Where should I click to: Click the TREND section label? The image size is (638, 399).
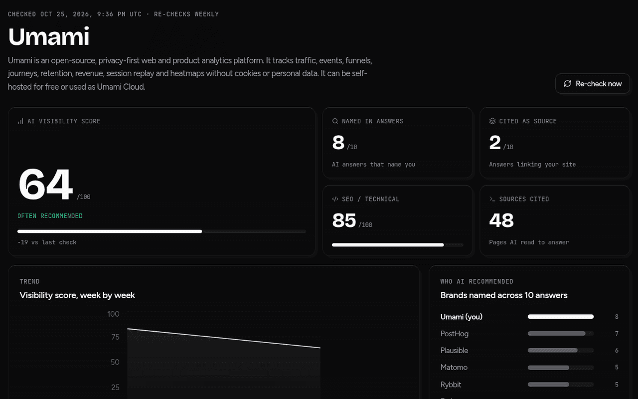point(29,282)
